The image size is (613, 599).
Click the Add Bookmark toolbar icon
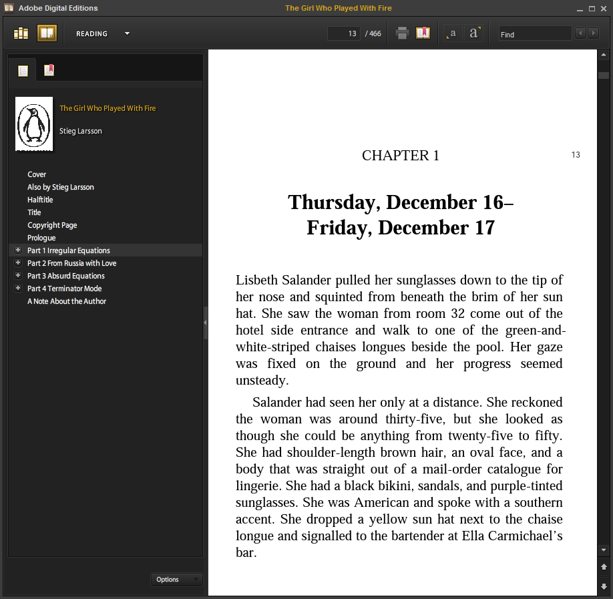click(423, 33)
